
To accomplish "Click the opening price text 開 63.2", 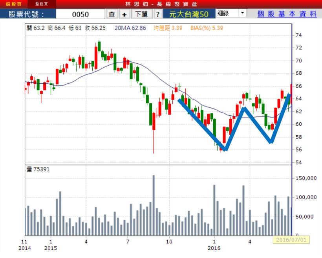I will (35, 28).
